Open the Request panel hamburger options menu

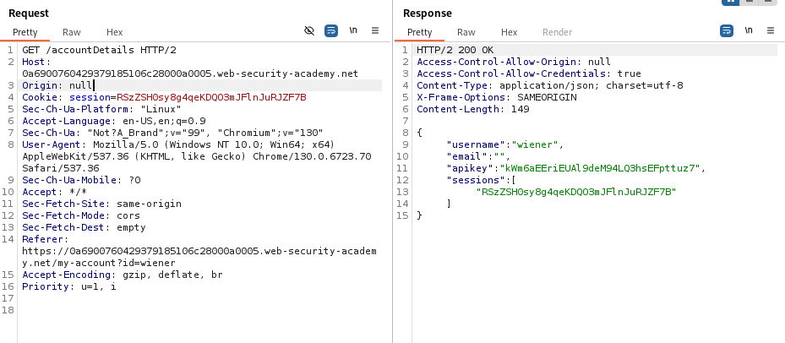pos(375,30)
